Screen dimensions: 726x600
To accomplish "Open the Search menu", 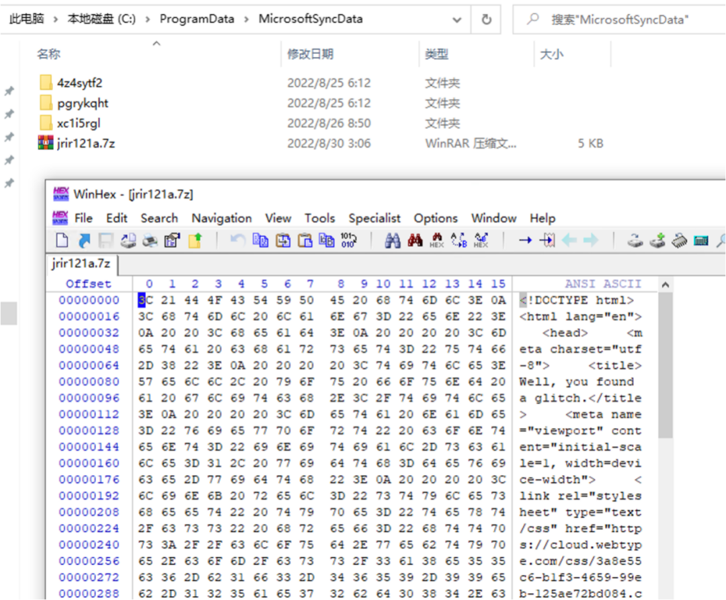I will (x=159, y=218).
